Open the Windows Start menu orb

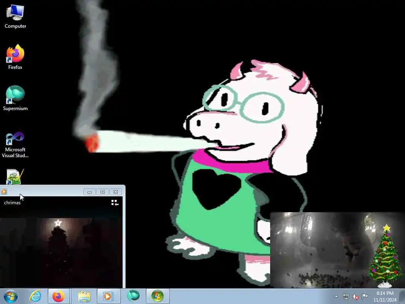tap(11, 296)
